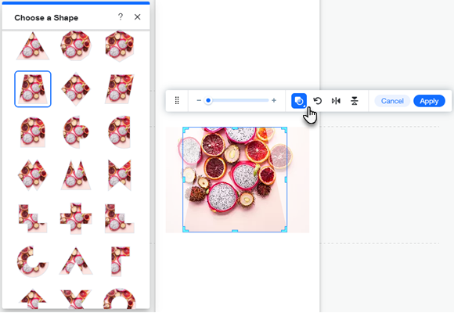
Task: Click the plus zoom-in icon
Action: pyautogui.click(x=274, y=100)
